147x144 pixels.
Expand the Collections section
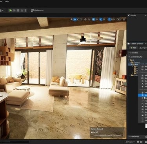129,137
